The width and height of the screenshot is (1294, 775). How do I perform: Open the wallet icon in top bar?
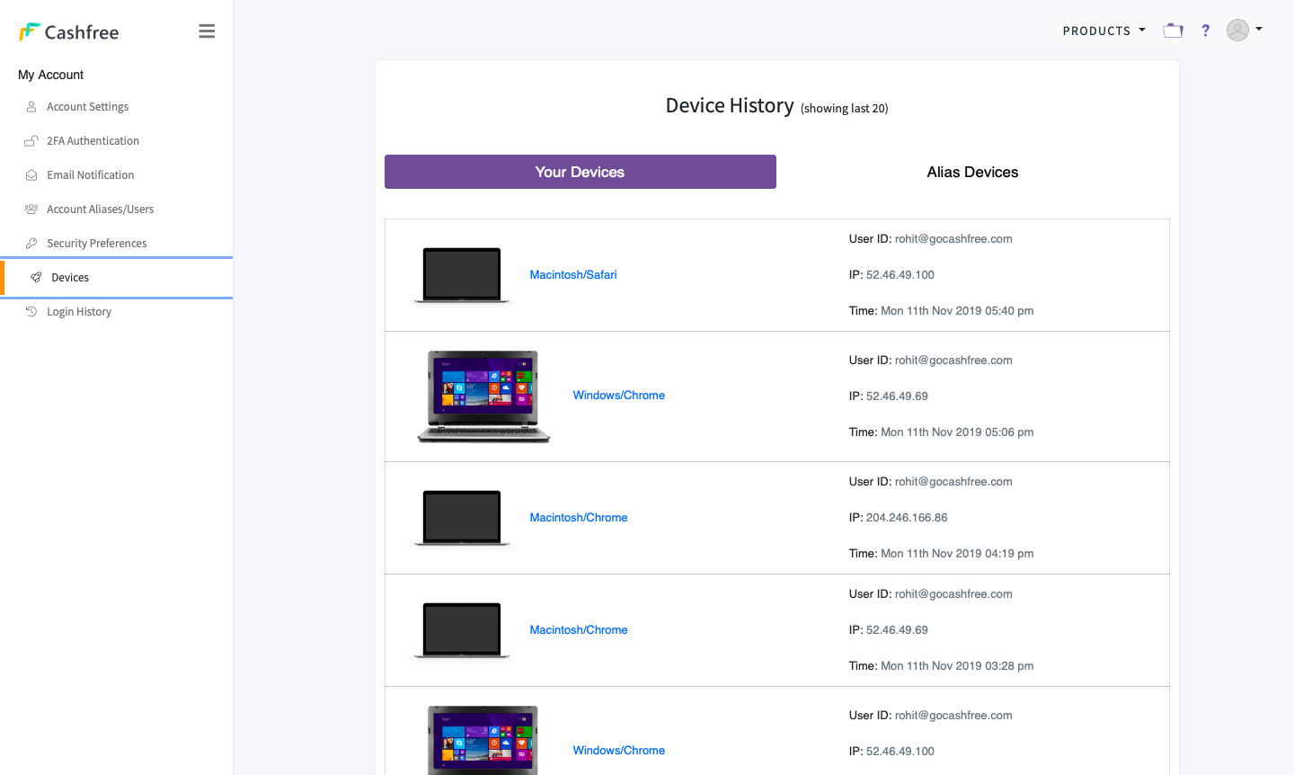pos(1173,31)
